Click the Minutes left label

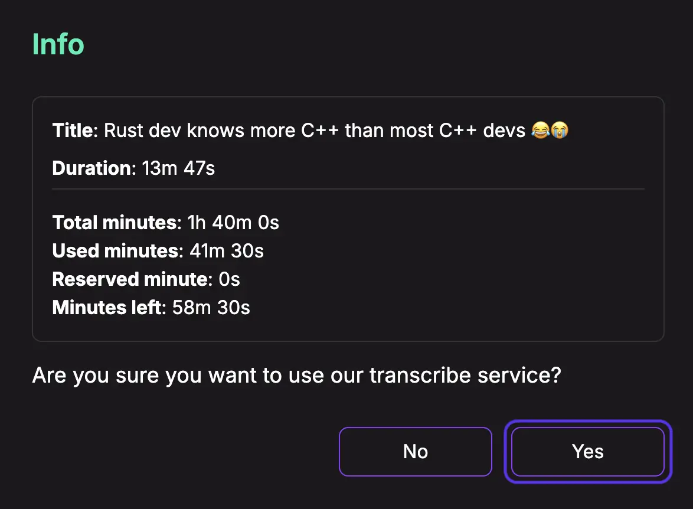109,307
